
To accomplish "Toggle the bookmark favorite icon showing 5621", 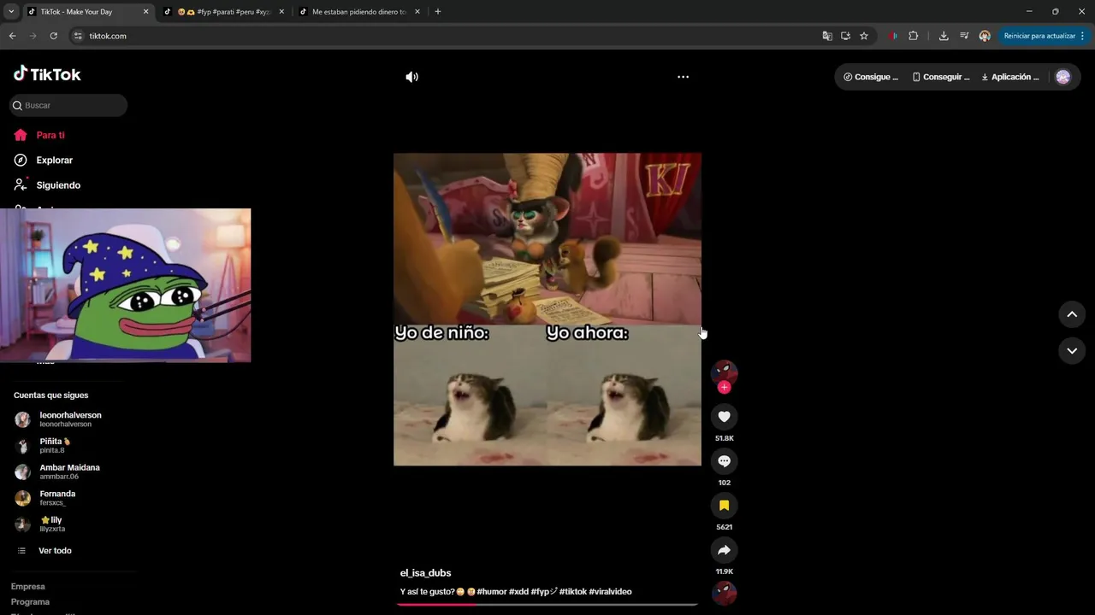I will coord(725,505).
